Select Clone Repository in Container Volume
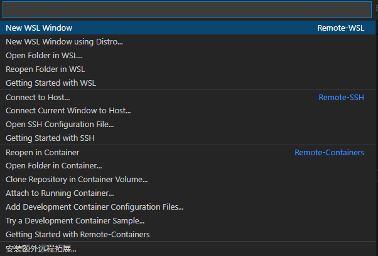Viewport: 378px width, 256px height. [x=77, y=180]
